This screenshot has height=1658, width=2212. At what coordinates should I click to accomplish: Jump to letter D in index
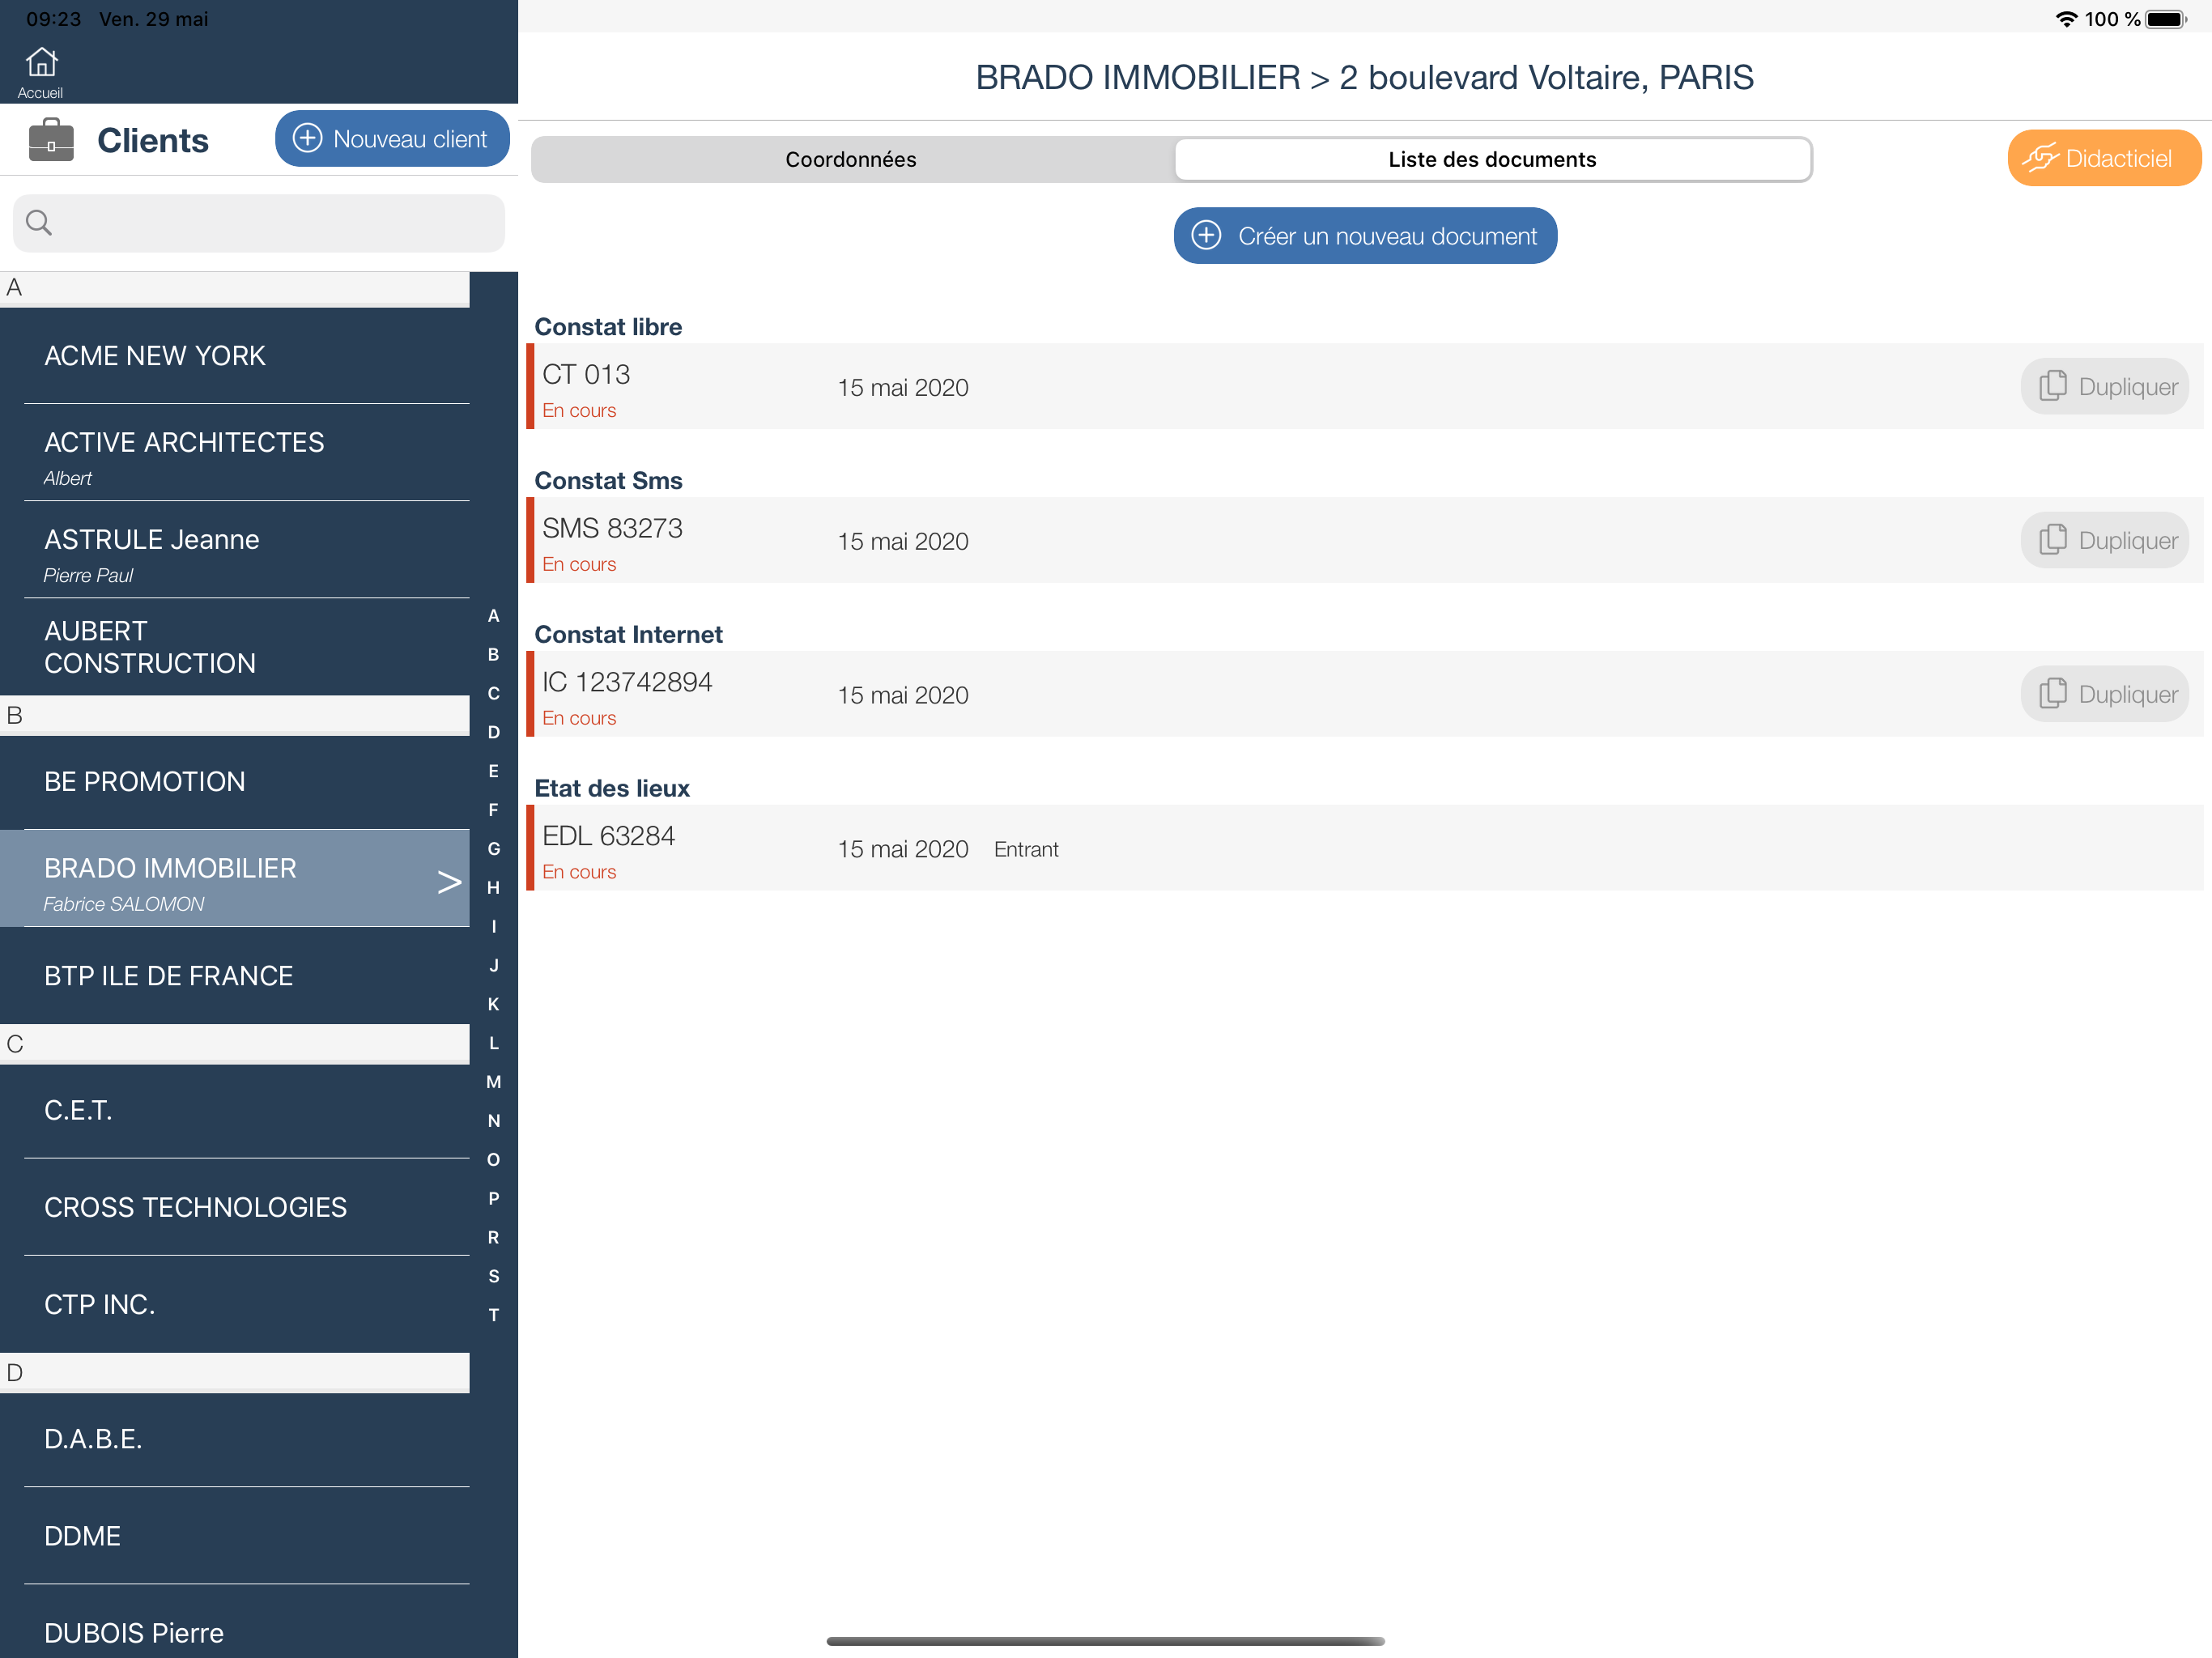point(494,733)
